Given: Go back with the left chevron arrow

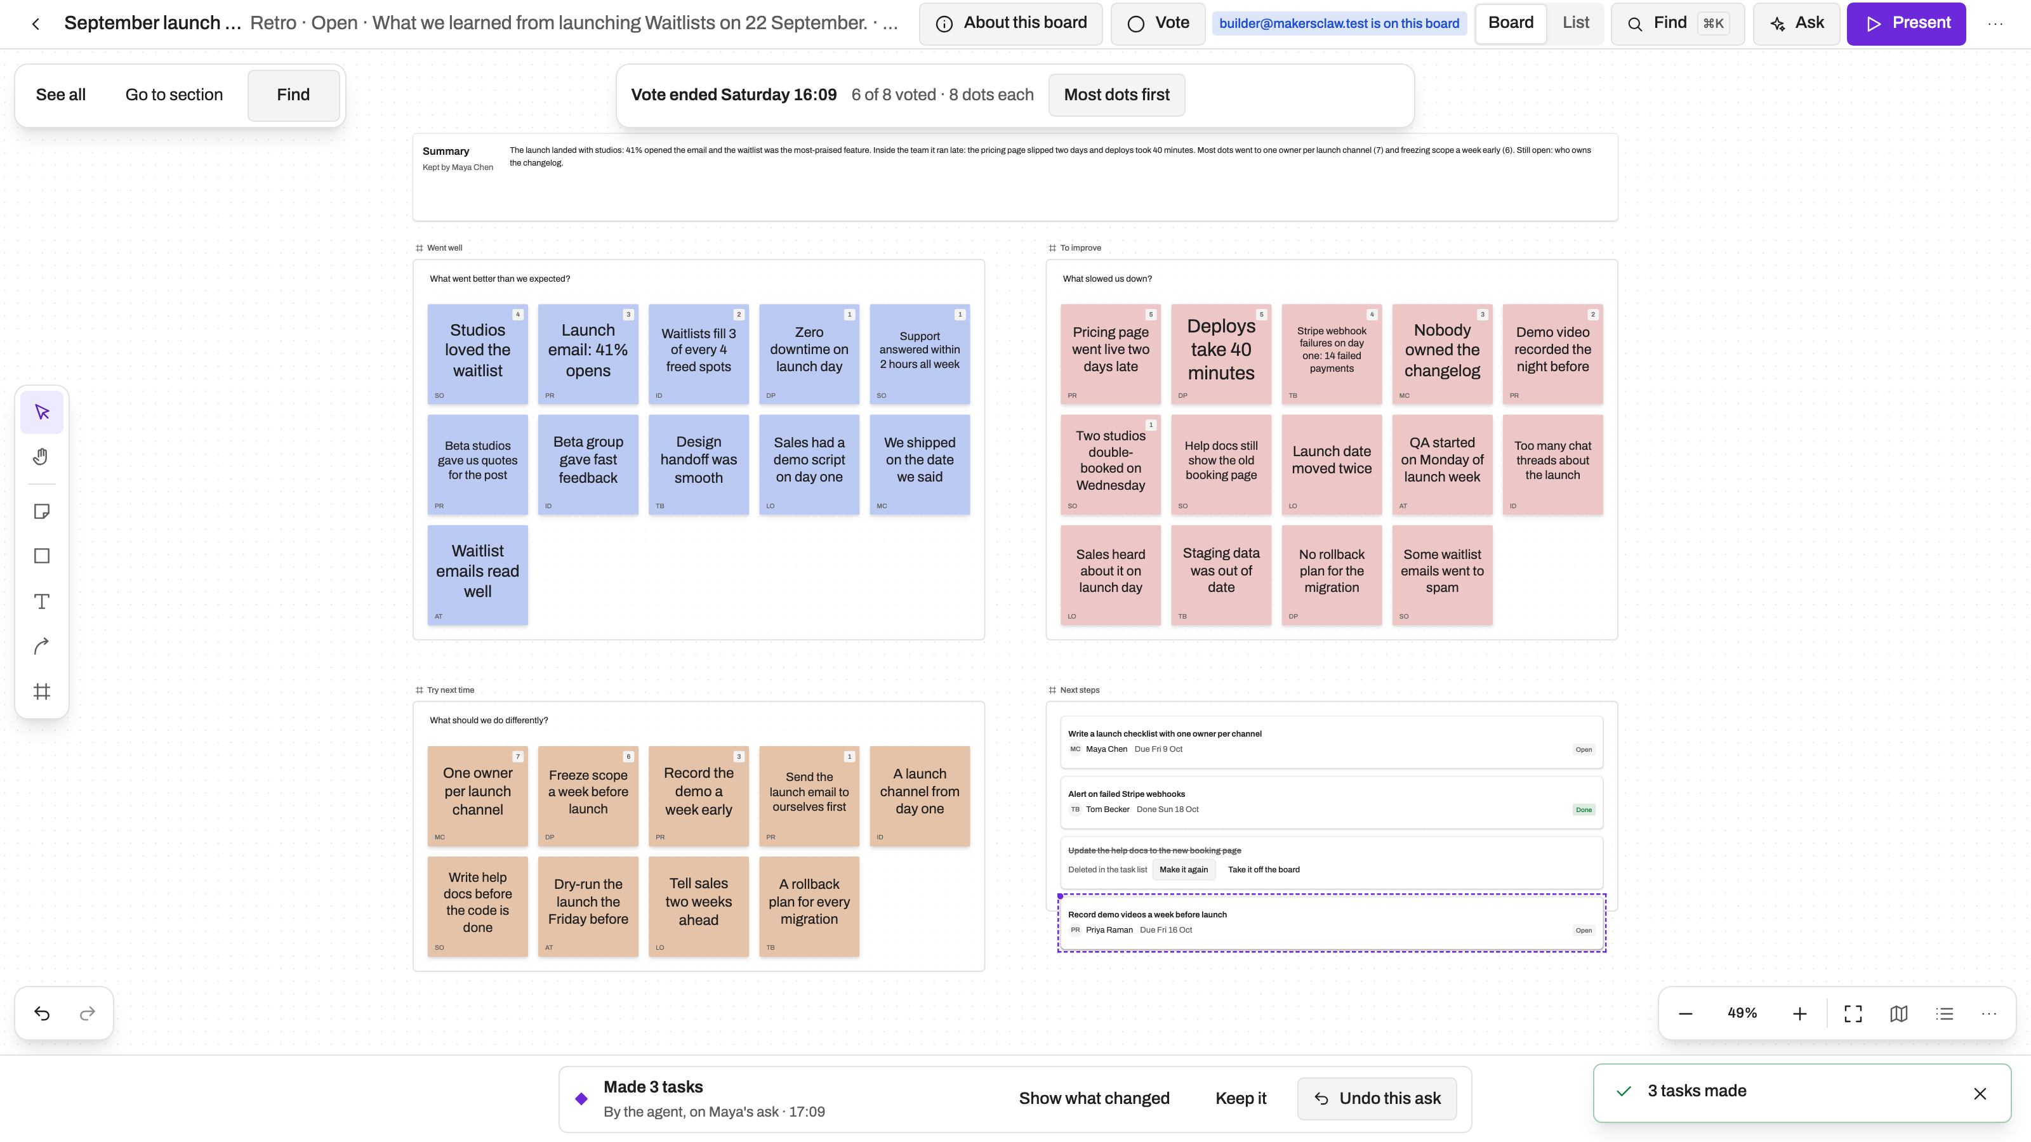Looking at the screenshot, I should click(x=36, y=23).
